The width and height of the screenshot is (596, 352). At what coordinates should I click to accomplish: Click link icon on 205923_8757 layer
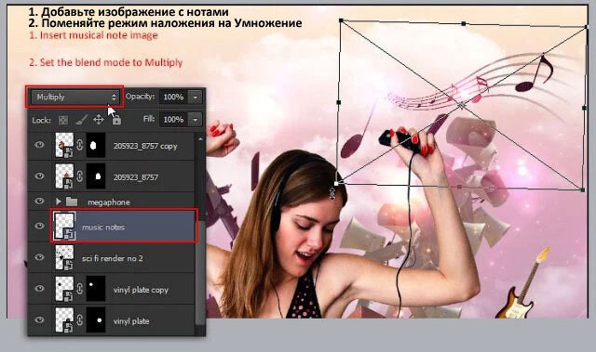pyautogui.click(x=80, y=176)
